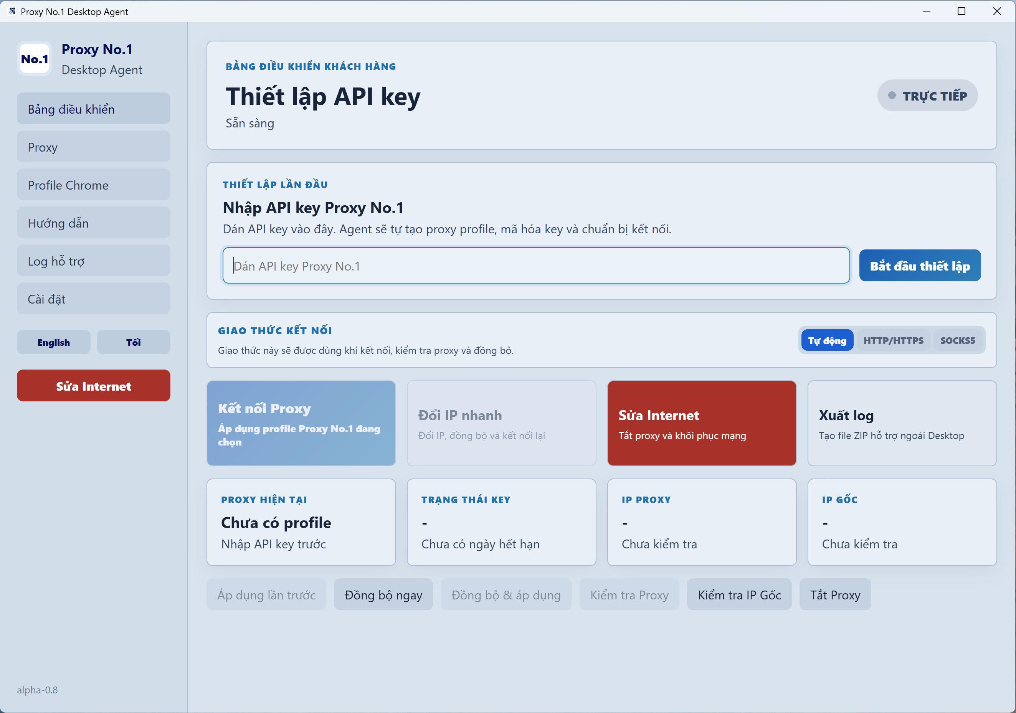Open the Bảng điều khiển sidebar page

coord(93,109)
